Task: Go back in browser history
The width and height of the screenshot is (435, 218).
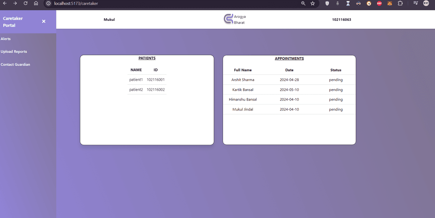Action: pyautogui.click(x=5, y=3)
